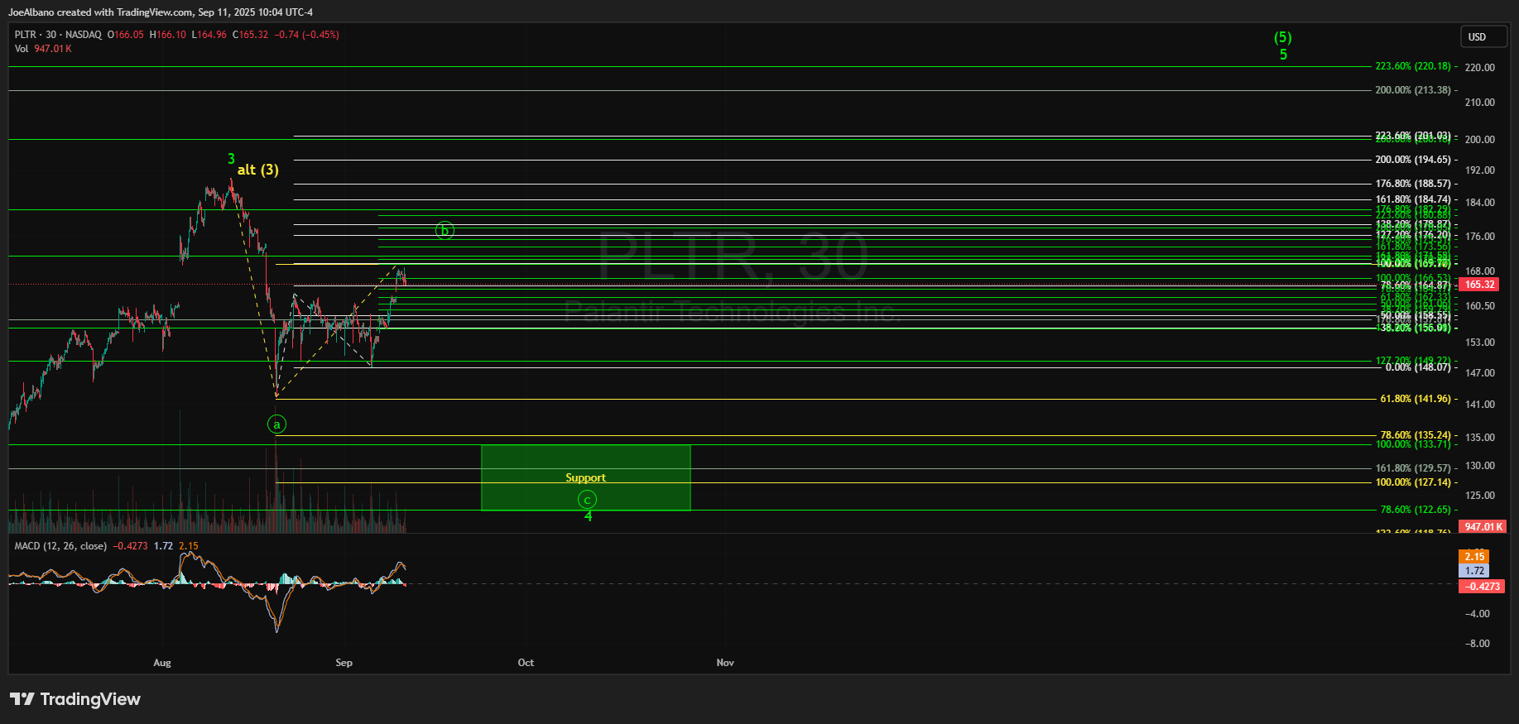The image size is (1519, 724).
Task: Select the green '3' wave label
Action: coord(231,158)
